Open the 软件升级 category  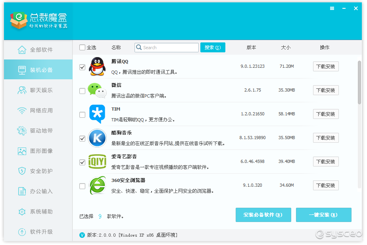(38, 232)
